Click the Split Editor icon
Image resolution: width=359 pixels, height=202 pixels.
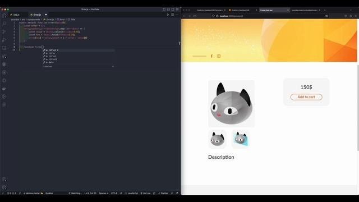pos(172,15)
